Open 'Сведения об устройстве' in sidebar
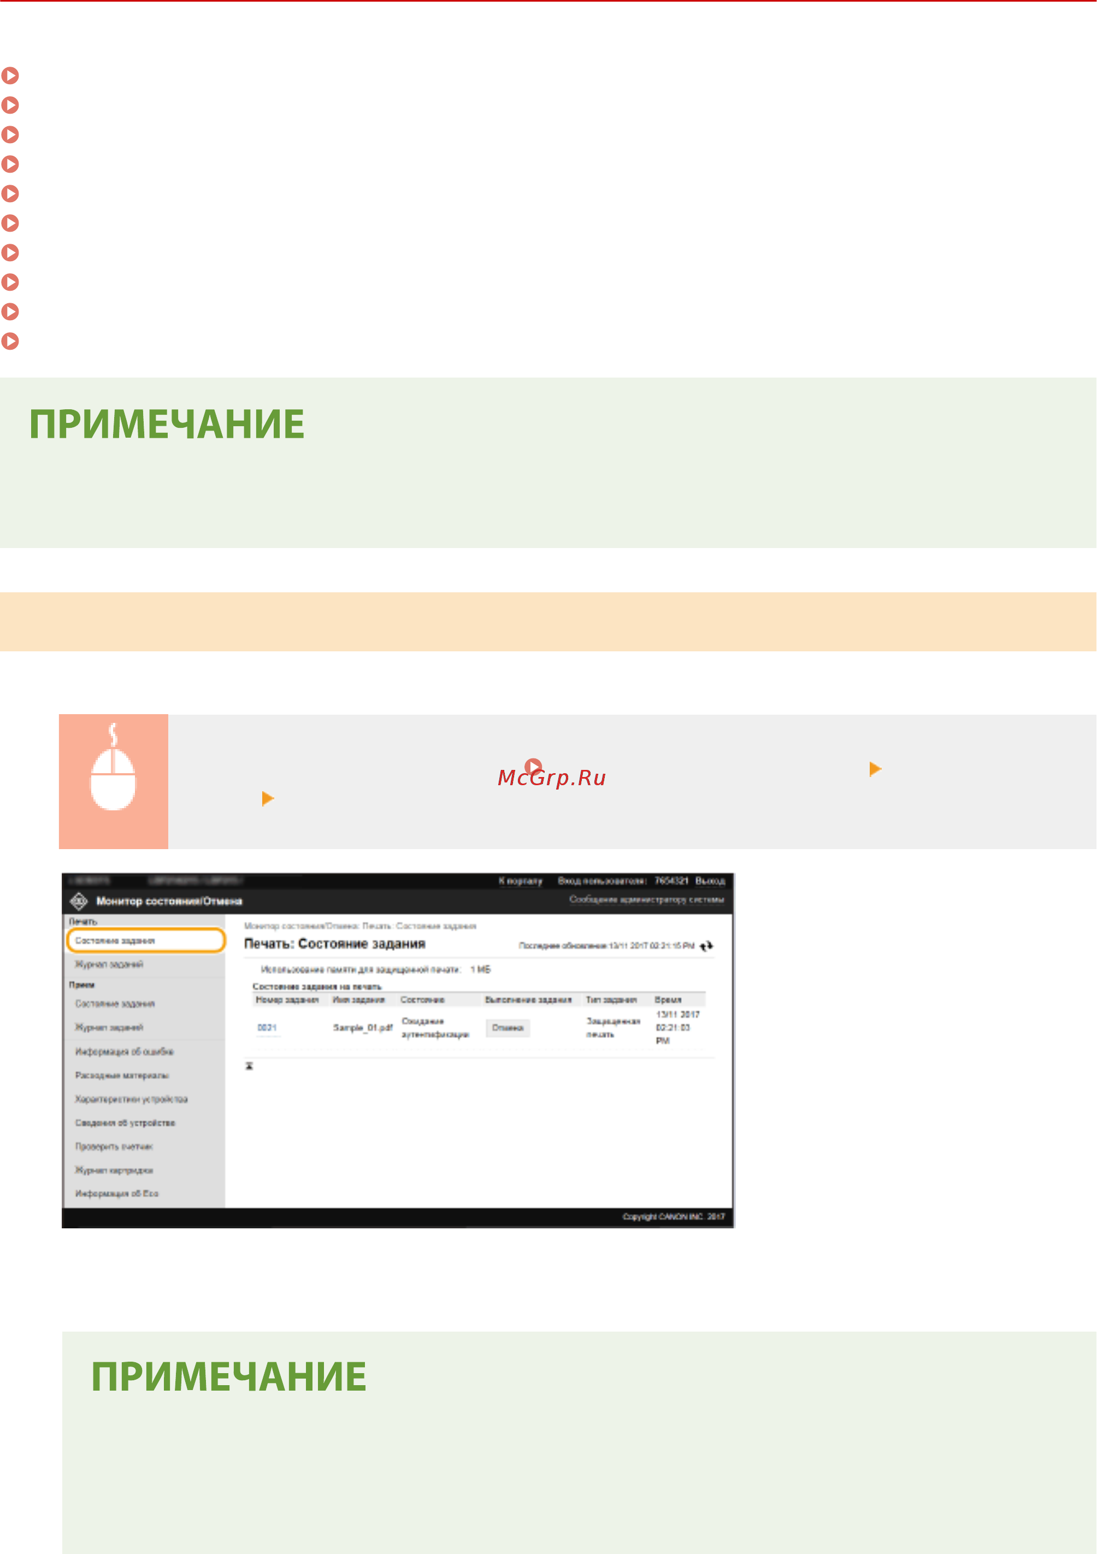 coord(125,1122)
